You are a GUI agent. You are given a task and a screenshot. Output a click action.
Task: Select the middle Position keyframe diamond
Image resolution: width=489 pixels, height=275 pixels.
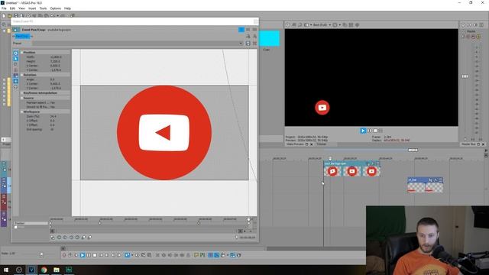(99, 223)
